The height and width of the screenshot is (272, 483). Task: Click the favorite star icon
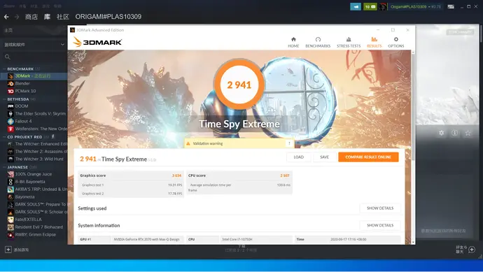click(468, 133)
